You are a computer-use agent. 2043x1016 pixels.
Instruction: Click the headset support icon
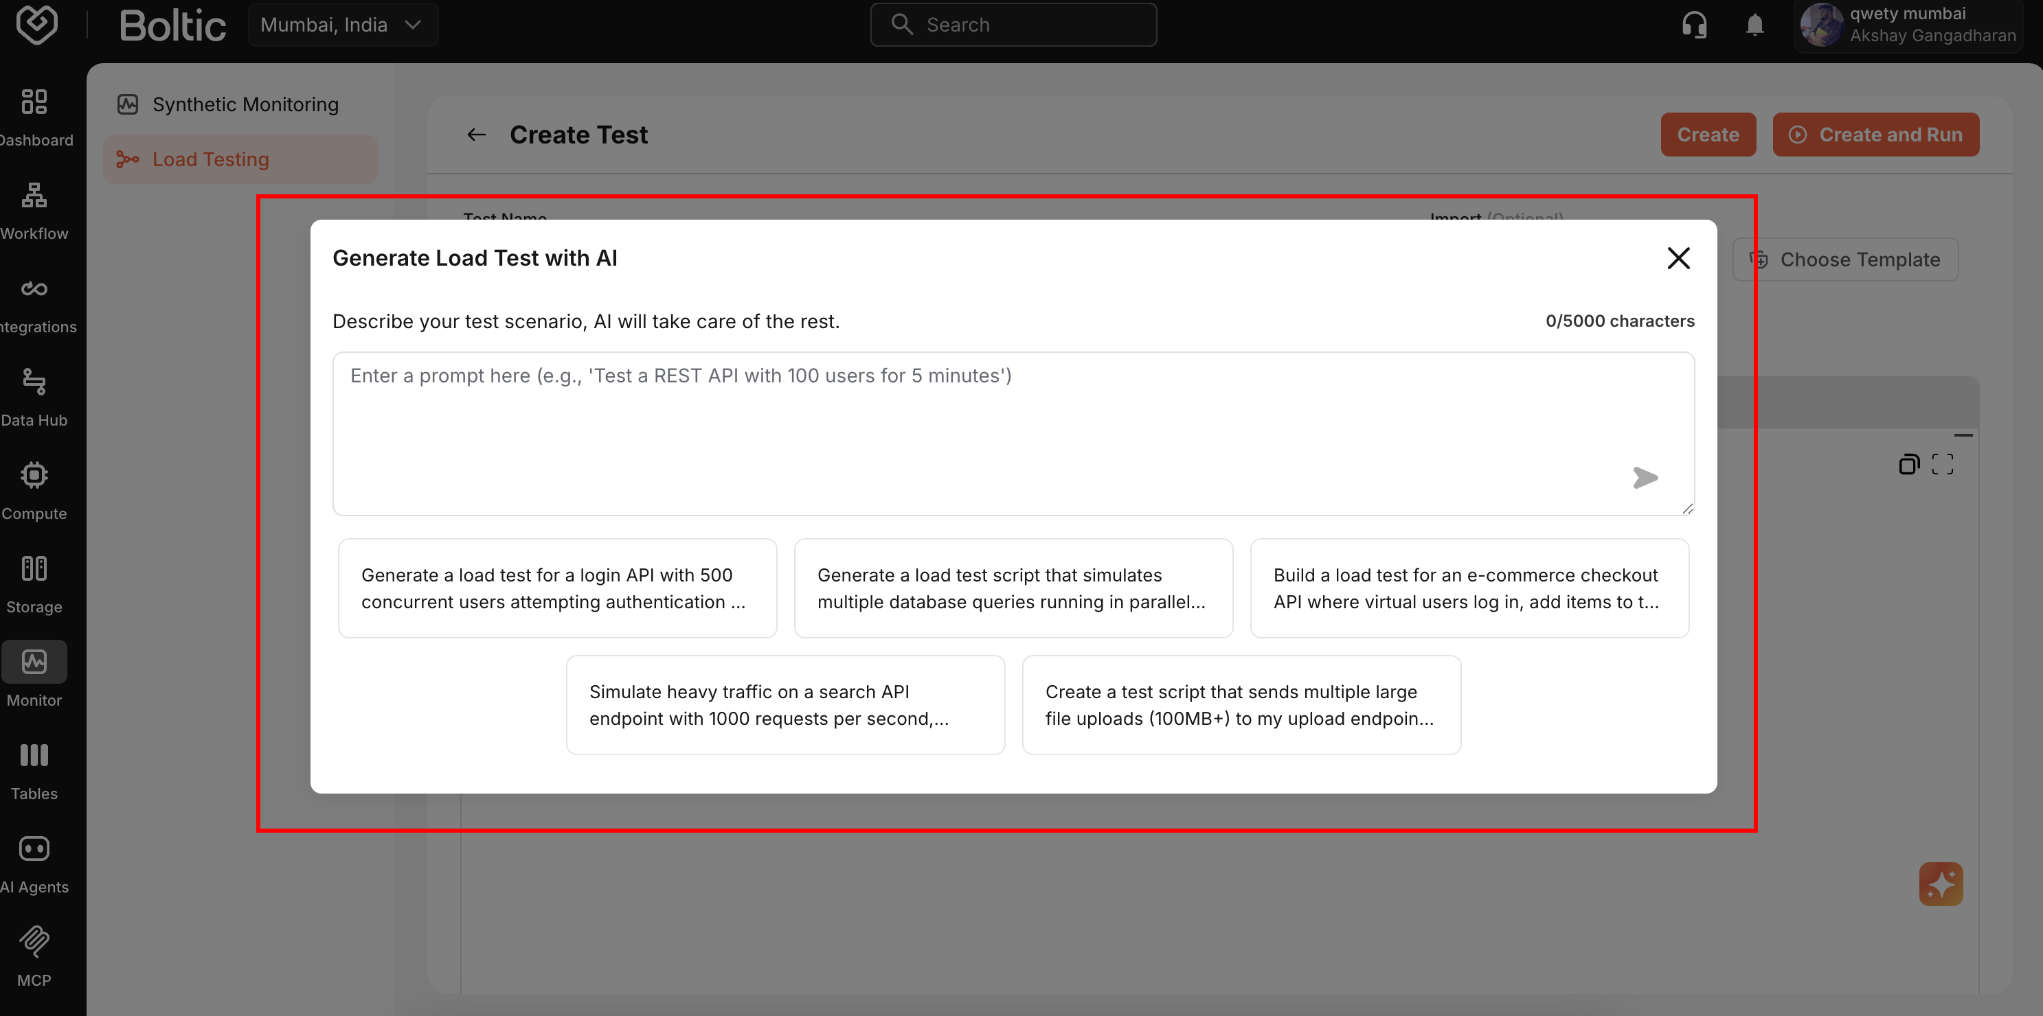coord(1694,25)
